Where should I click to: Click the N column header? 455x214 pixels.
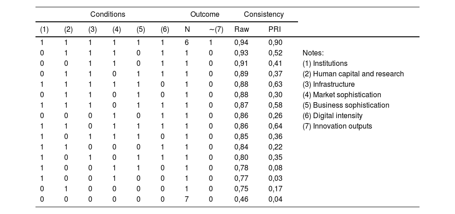(x=187, y=30)
